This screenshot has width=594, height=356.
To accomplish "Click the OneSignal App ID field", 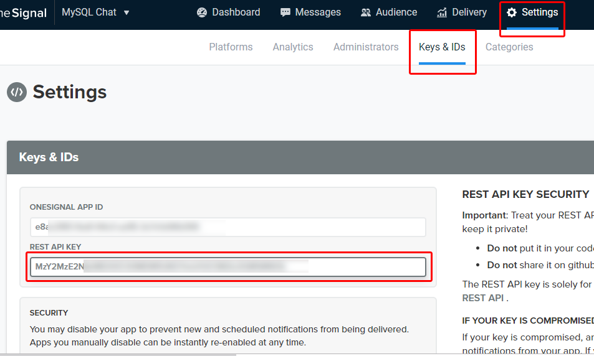I will (x=228, y=227).
